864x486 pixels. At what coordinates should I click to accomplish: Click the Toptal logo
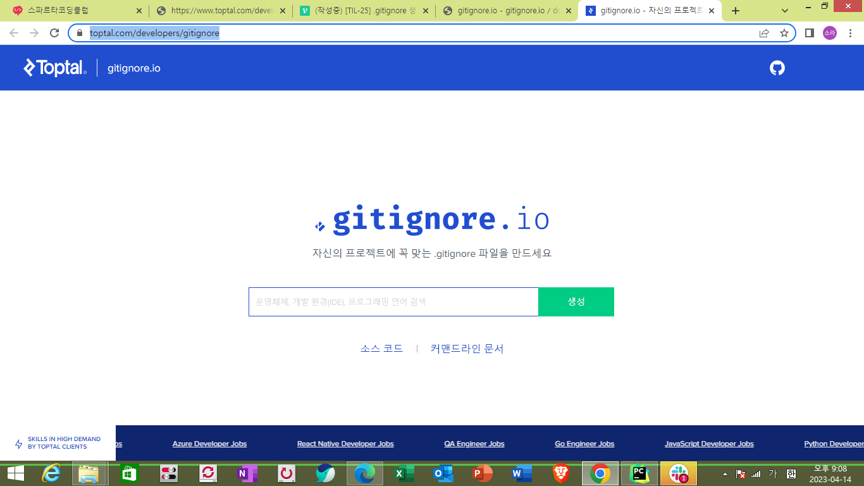54,68
